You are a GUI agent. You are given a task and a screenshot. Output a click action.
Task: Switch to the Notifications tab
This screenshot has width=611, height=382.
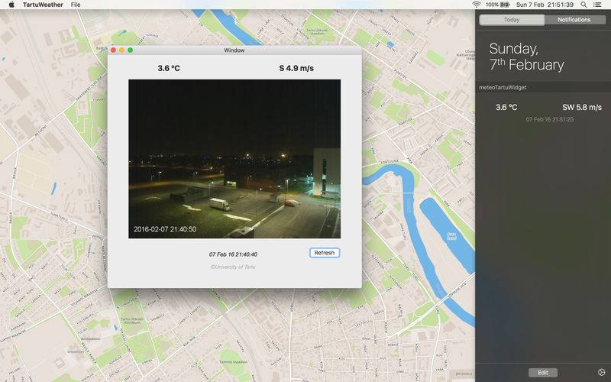click(x=574, y=20)
